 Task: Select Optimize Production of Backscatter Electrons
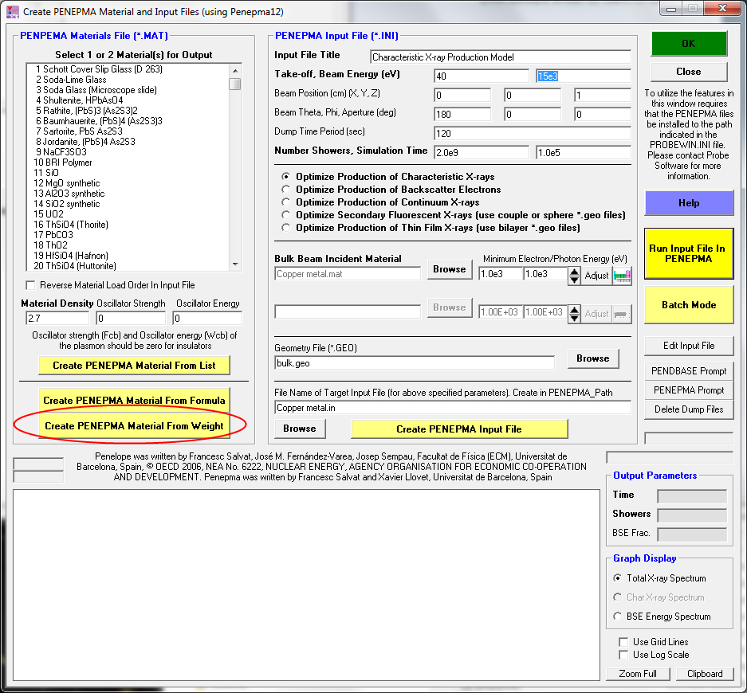287,190
